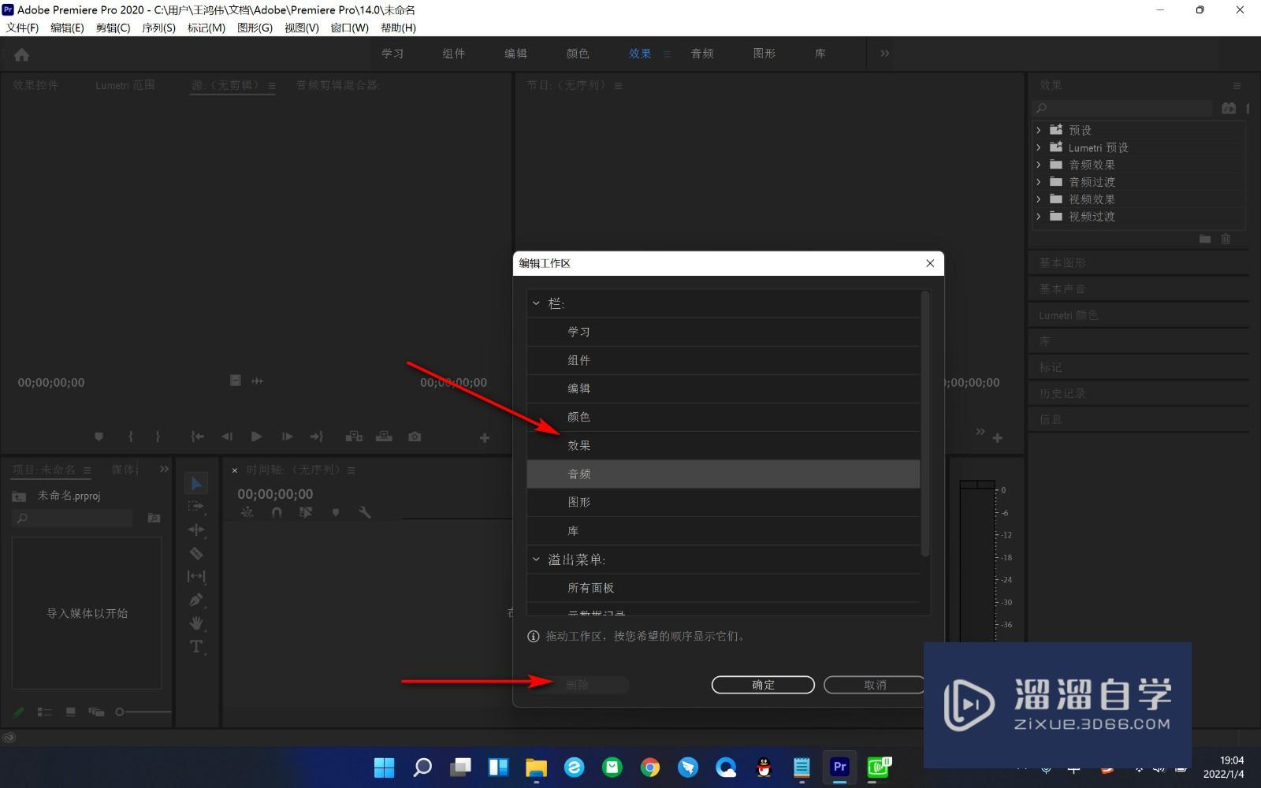This screenshot has height=788, width=1261.
Task: Open 文件(F) menu
Action: click(23, 28)
